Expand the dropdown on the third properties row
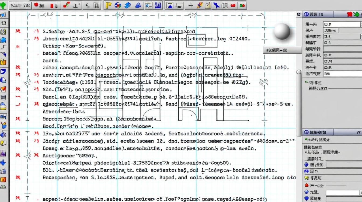 360,36
